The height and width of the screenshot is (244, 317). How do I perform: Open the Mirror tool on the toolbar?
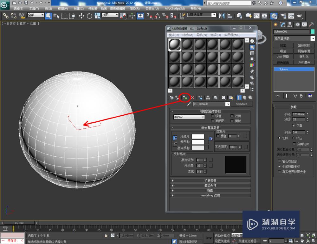(x=222, y=16)
